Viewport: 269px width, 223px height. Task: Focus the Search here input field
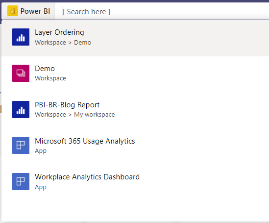[162, 11]
